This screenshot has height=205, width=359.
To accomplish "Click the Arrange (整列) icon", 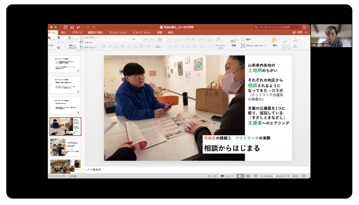I will [274, 40].
